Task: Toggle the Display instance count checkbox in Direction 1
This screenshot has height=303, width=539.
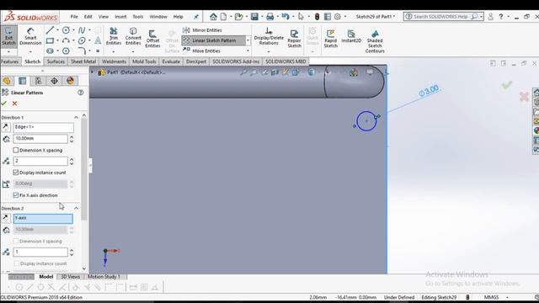Action: pyautogui.click(x=16, y=173)
